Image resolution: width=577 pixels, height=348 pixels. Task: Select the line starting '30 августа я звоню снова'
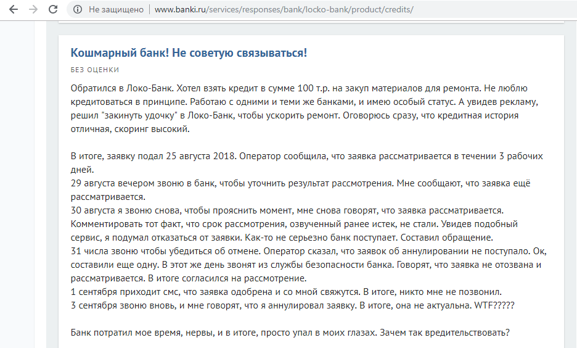click(x=295, y=224)
